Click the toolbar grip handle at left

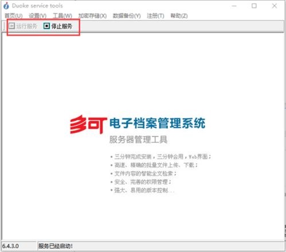pyautogui.click(x=4, y=26)
